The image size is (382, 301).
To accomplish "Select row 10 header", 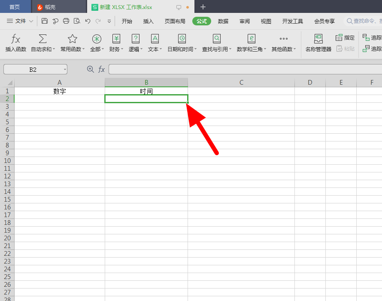I will pos(7,161).
